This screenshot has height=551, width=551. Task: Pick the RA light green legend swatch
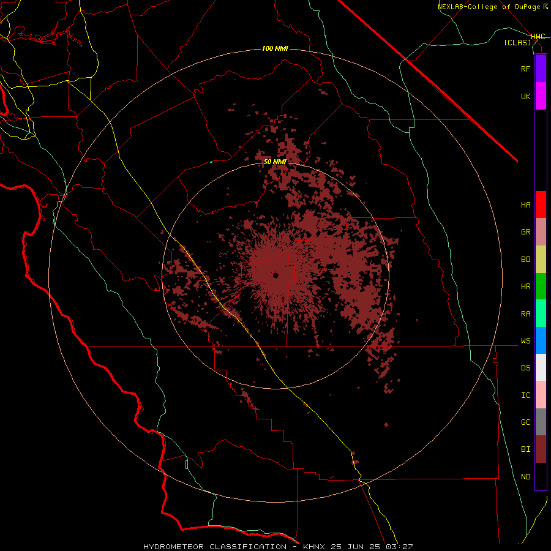(x=541, y=313)
